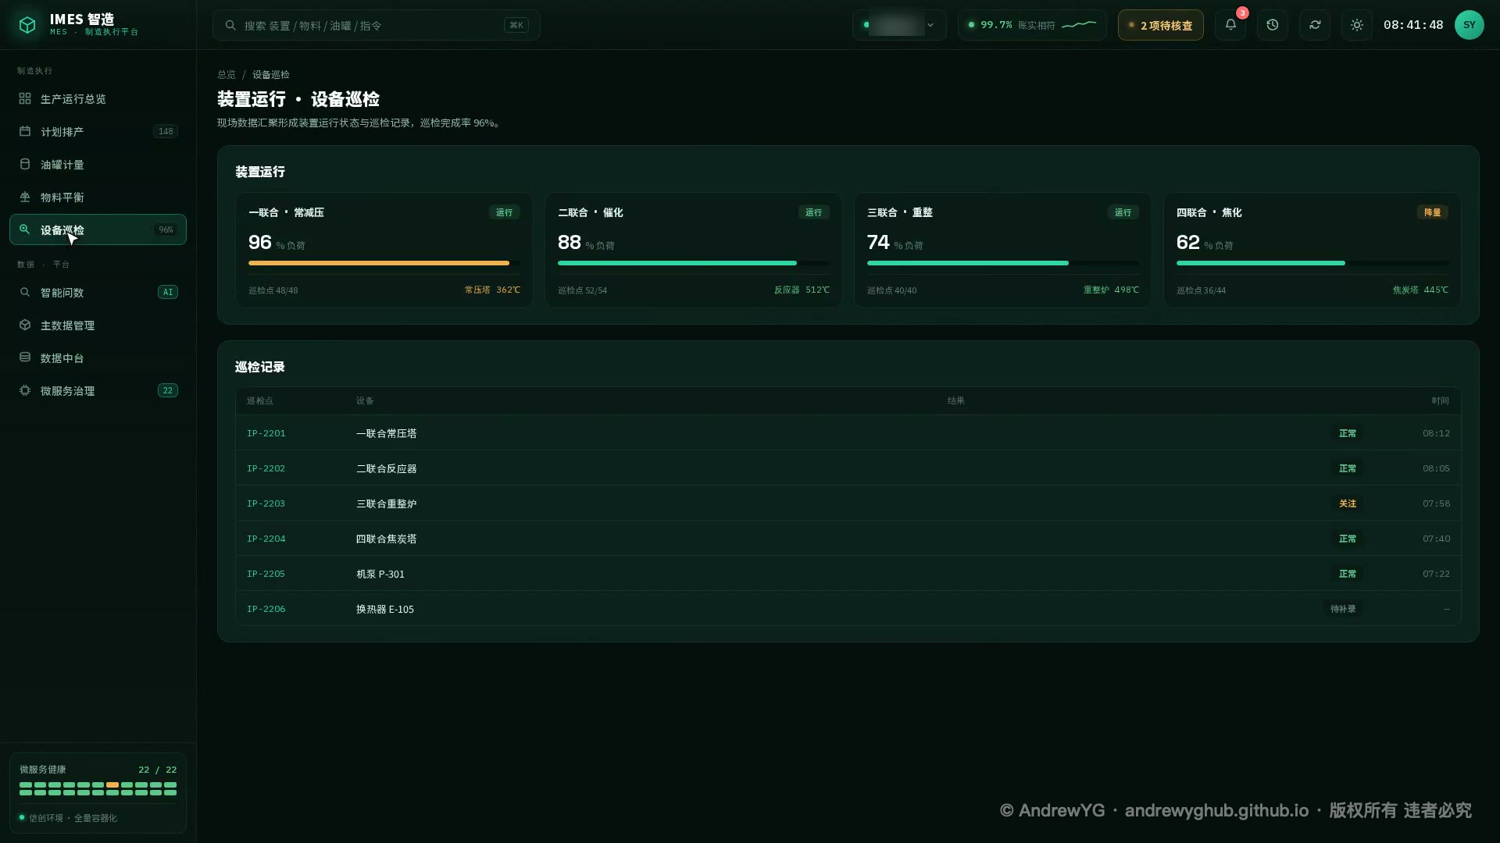Click the 常压塔 362℃ reading
Image resolution: width=1500 pixels, height=843 pixels.
pos(491,290)
